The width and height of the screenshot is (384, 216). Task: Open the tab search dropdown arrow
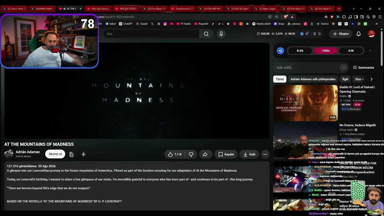[354, 9]
